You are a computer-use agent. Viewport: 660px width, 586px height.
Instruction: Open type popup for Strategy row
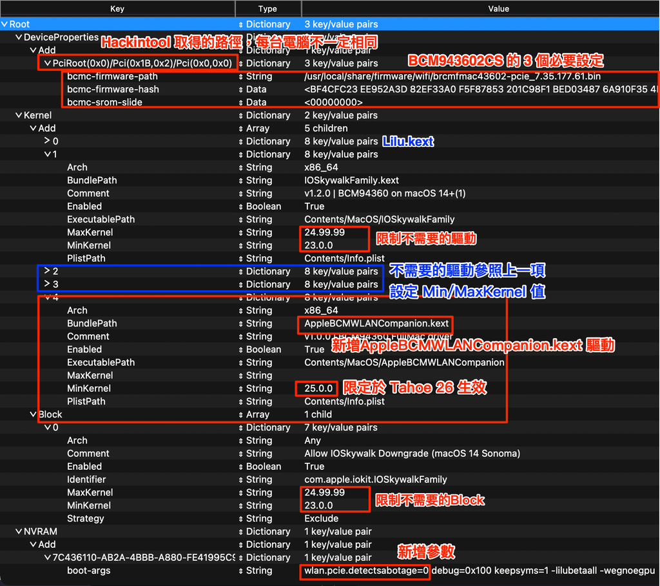[x=241, y=518]
